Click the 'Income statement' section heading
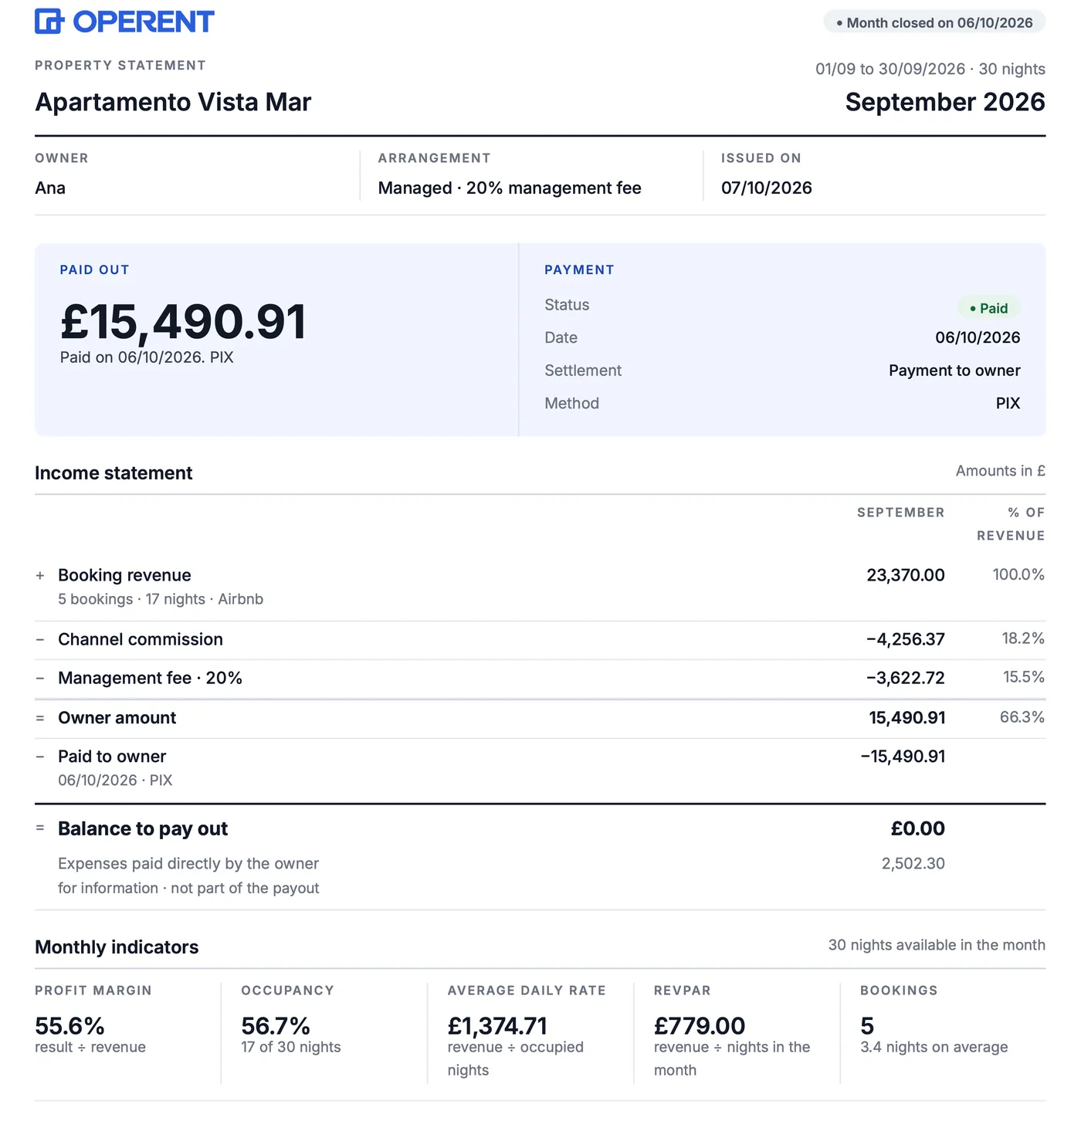This screenshot has height=1121, width=1081. [x=114, y=473]
